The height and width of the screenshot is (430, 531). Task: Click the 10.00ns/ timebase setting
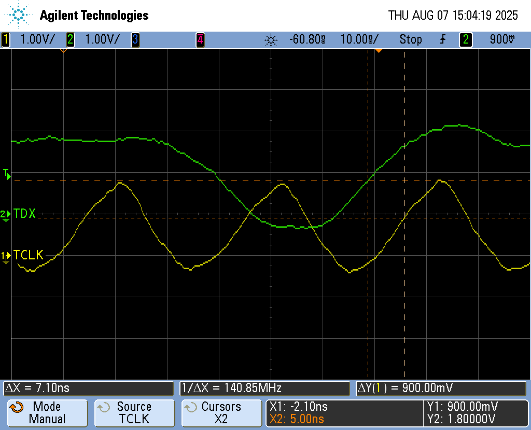359,39
